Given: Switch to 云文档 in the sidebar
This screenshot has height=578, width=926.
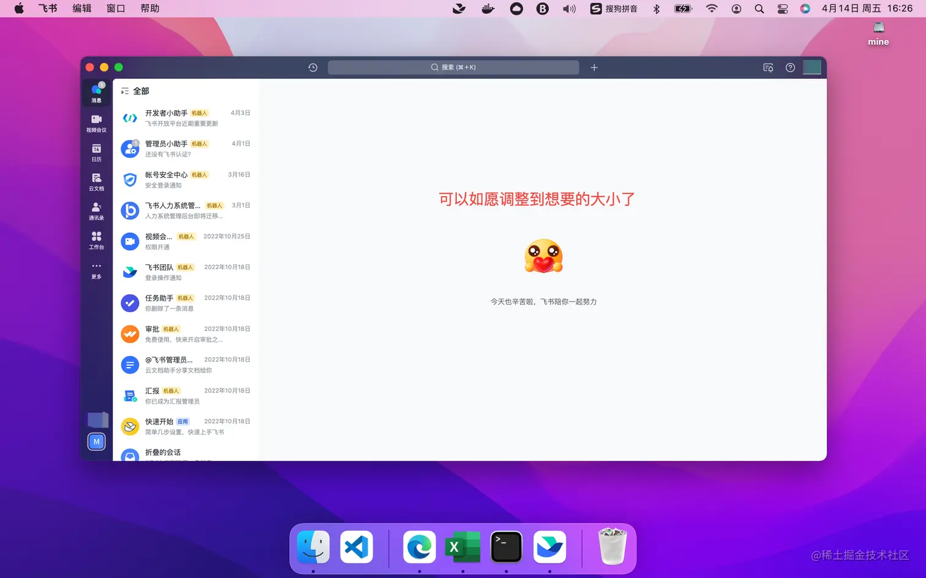Looking at the screenshot, I should pos(96,182).
